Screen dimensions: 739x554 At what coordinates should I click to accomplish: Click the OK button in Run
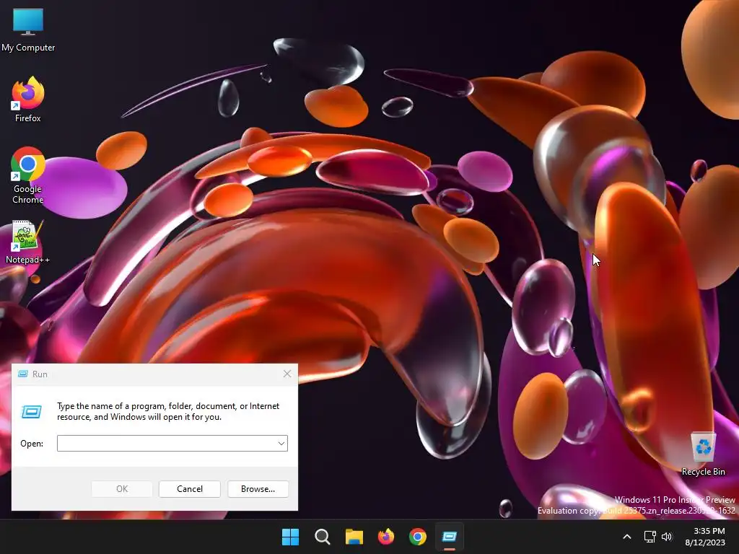click(x=121, y=489)
